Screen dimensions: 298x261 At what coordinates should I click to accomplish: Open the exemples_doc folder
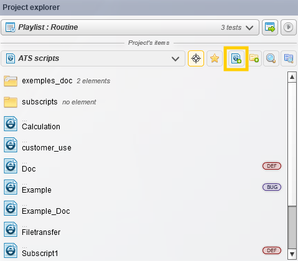click(57, 81)
